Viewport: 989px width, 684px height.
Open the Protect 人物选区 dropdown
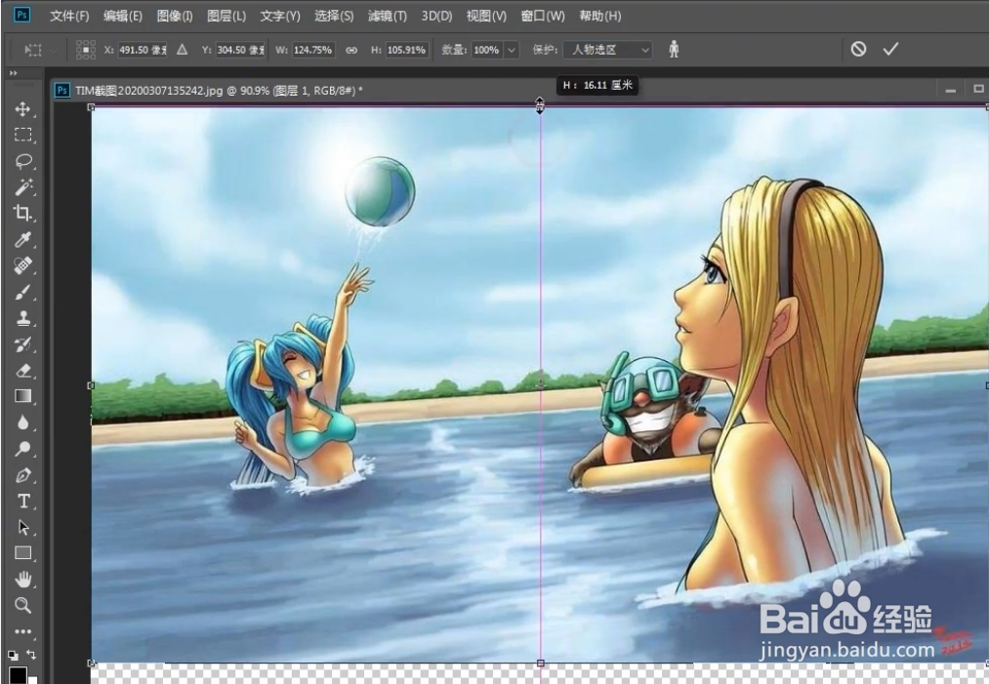[607, 50]
